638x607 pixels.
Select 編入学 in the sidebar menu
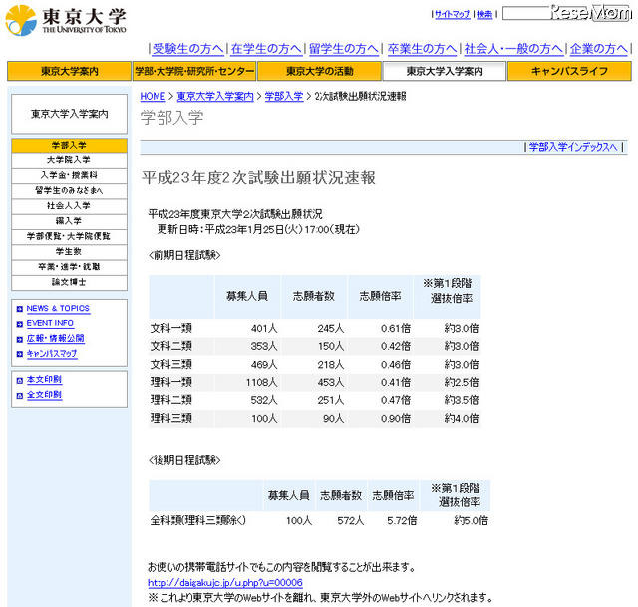(x=69, y=221)
